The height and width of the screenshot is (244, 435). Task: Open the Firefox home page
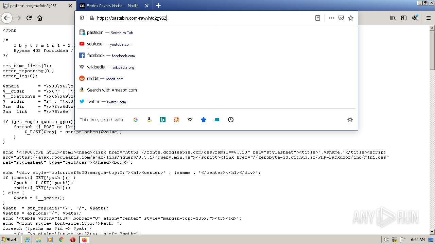coord(40,18)
